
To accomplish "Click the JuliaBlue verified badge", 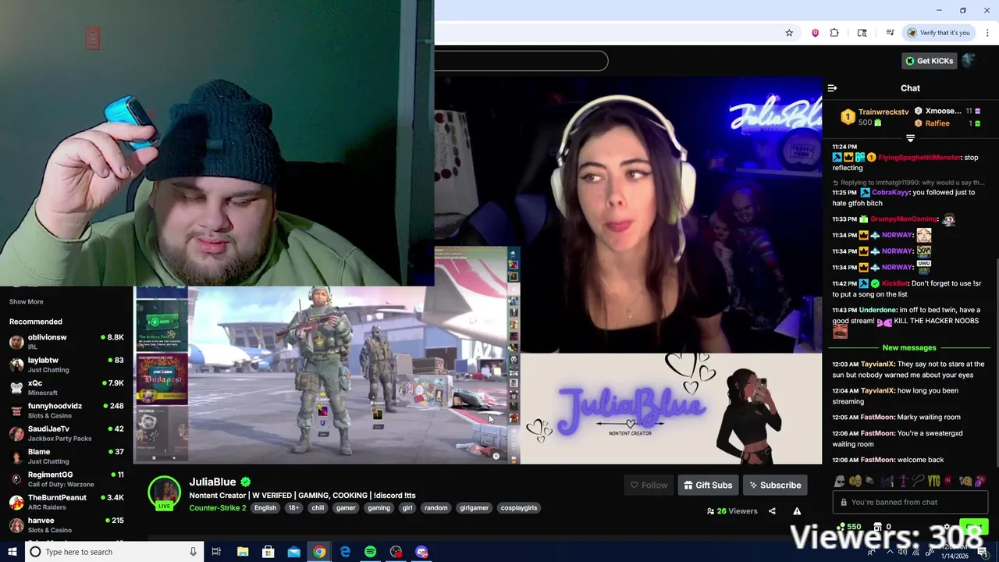I will (x=246, y=482).
